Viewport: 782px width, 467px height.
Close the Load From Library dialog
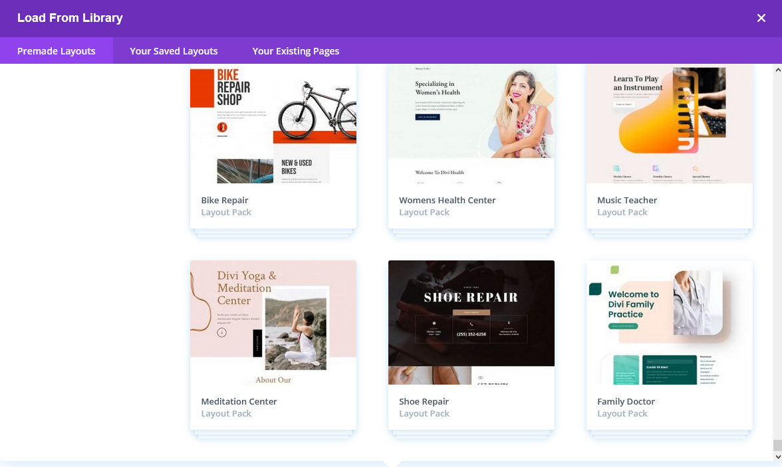pyautogui.click(x=761, y=18)
